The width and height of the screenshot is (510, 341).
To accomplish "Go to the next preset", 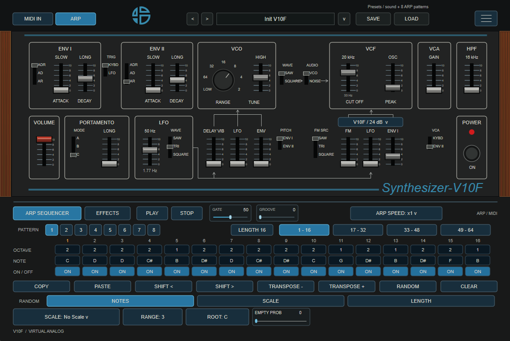I will 207,19.
